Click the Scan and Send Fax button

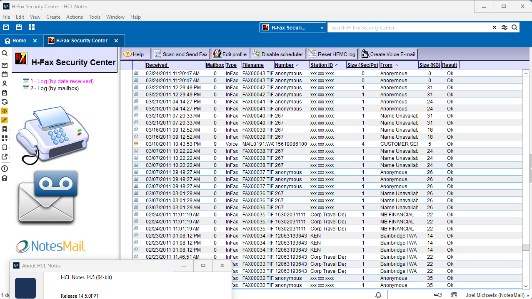181,54
